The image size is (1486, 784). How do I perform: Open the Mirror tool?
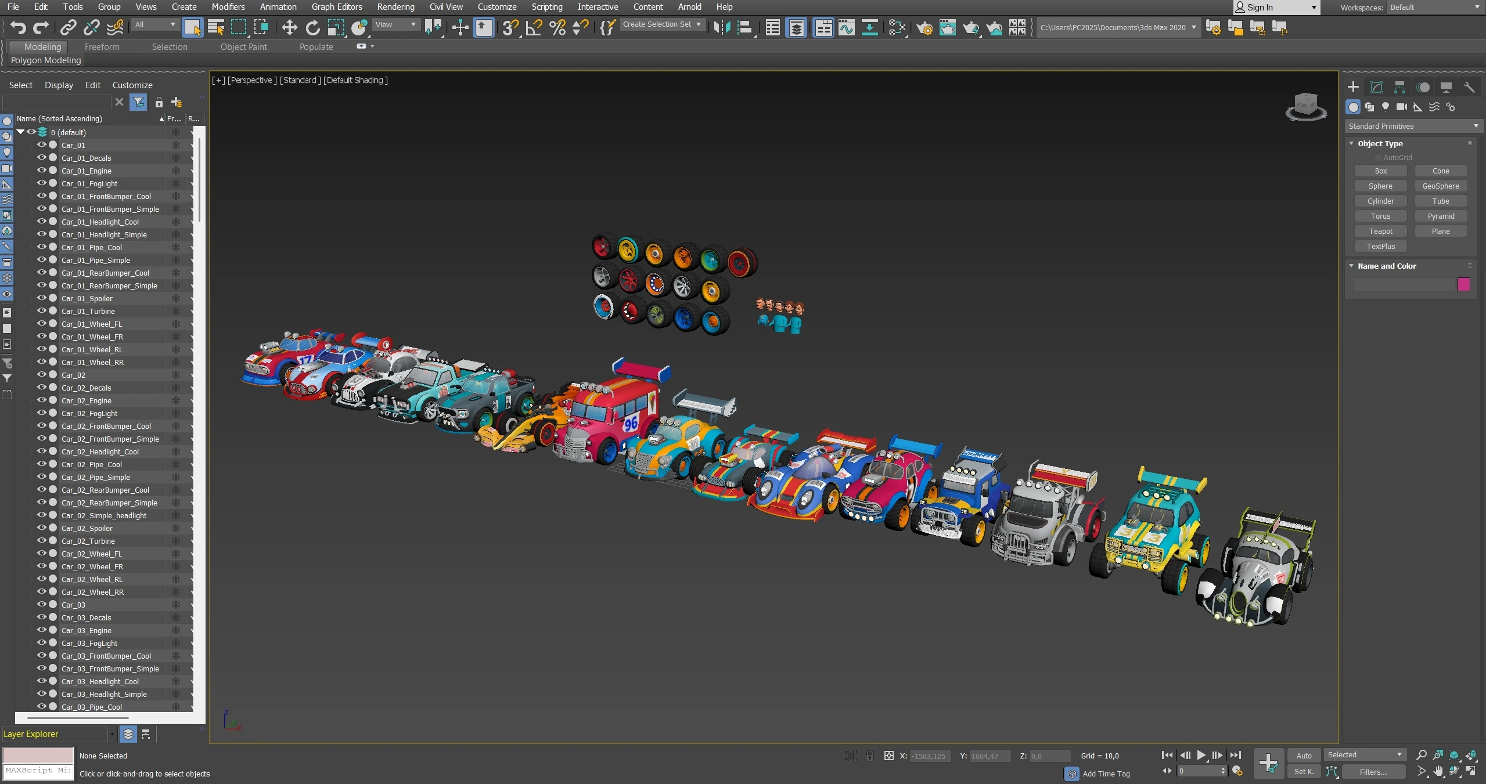click(x=721, y=27)
